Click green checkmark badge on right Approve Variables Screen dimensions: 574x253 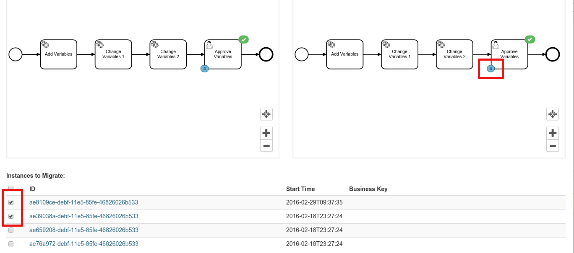[530, 39]
